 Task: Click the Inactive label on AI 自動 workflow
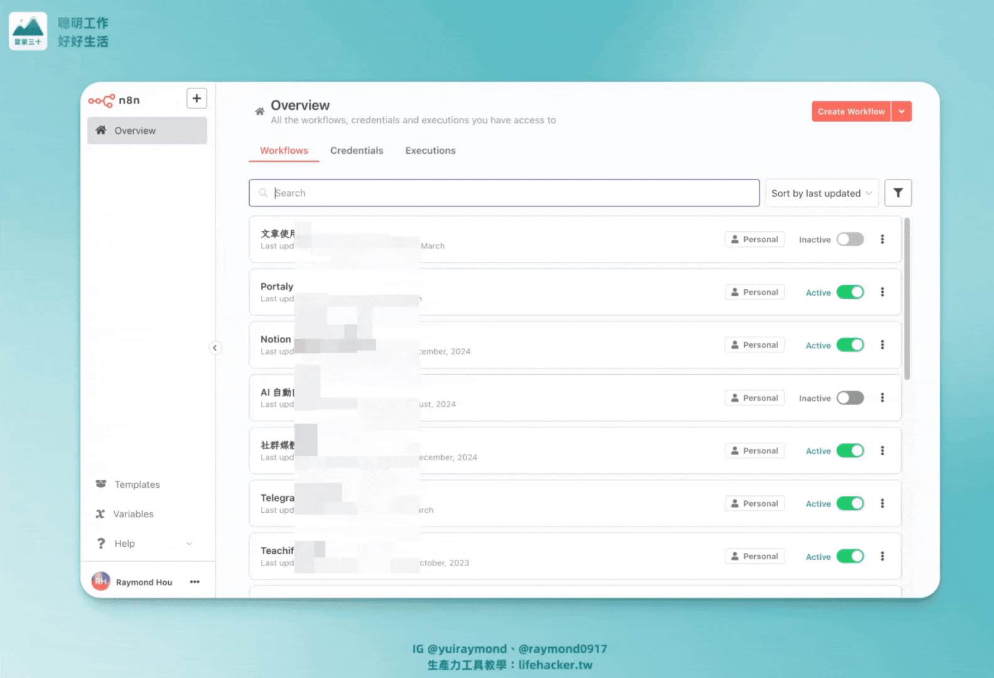(x=815, y=399)
